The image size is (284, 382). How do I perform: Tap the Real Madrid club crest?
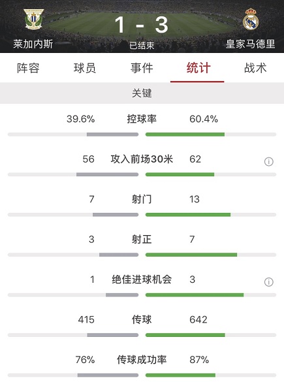click(251, 19)
